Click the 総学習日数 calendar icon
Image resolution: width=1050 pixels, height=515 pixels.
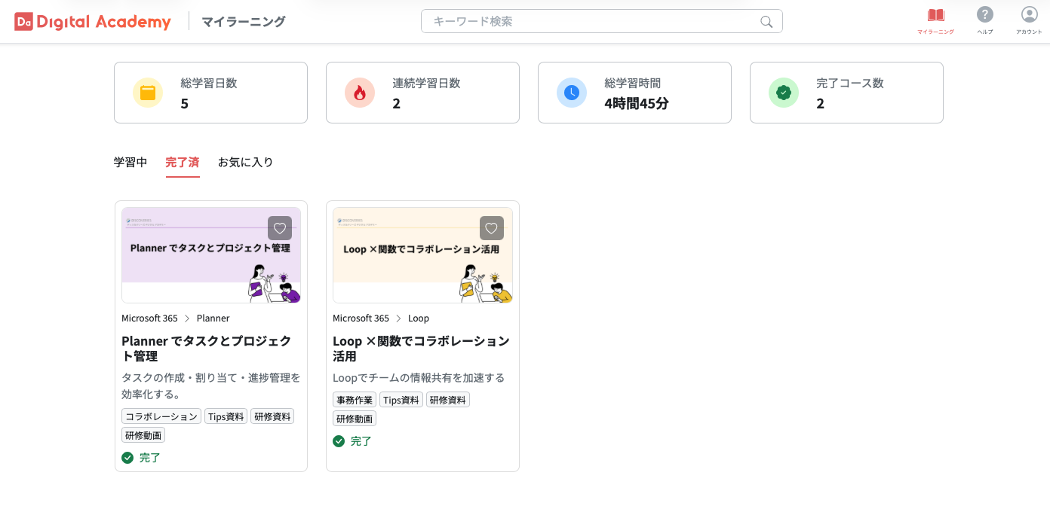point(148,93)
